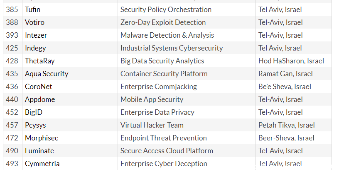Click rank number 472
Image resolution: width=339 pixels, height=174 pixels.
12,138
